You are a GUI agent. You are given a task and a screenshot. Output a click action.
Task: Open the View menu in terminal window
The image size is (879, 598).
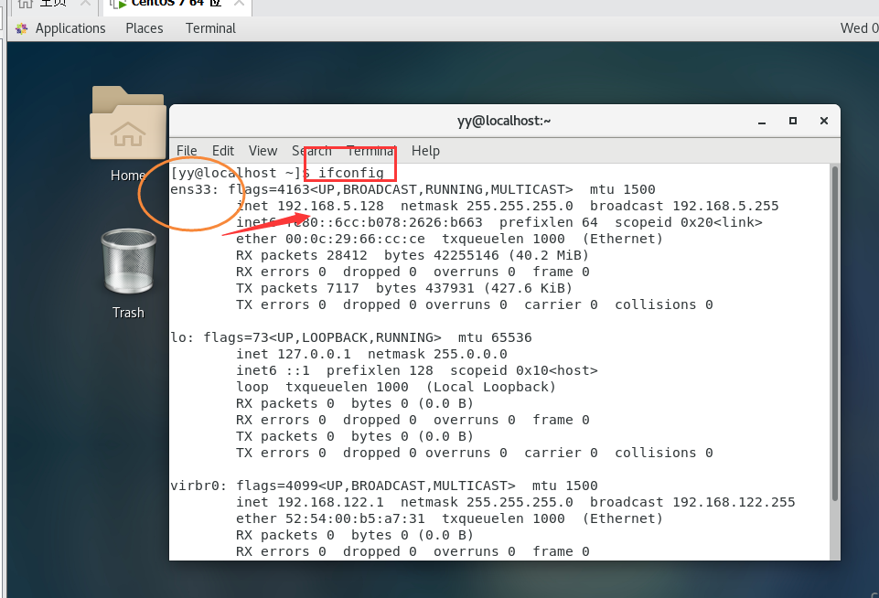tap(263, 151)
